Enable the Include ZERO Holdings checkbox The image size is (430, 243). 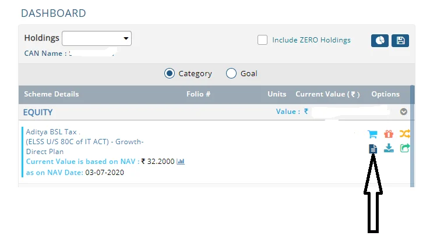[263, 40]
